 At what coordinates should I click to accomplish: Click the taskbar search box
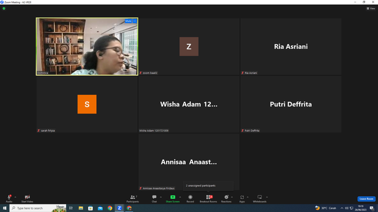[x=38, y=208]
